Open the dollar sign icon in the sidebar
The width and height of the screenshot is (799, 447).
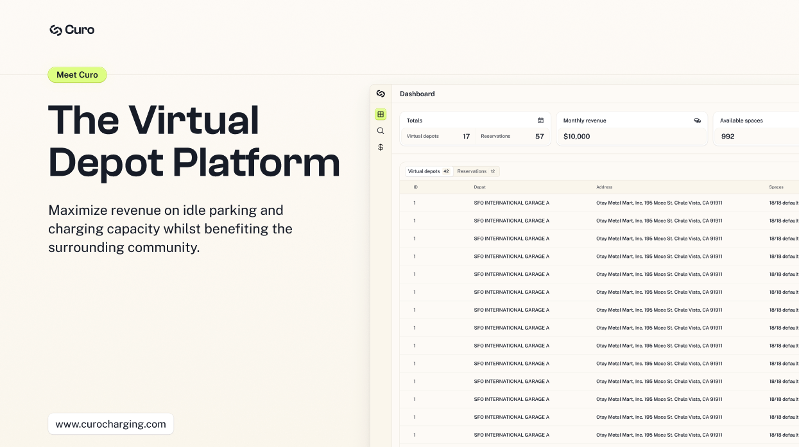click(x=381, y=148)
